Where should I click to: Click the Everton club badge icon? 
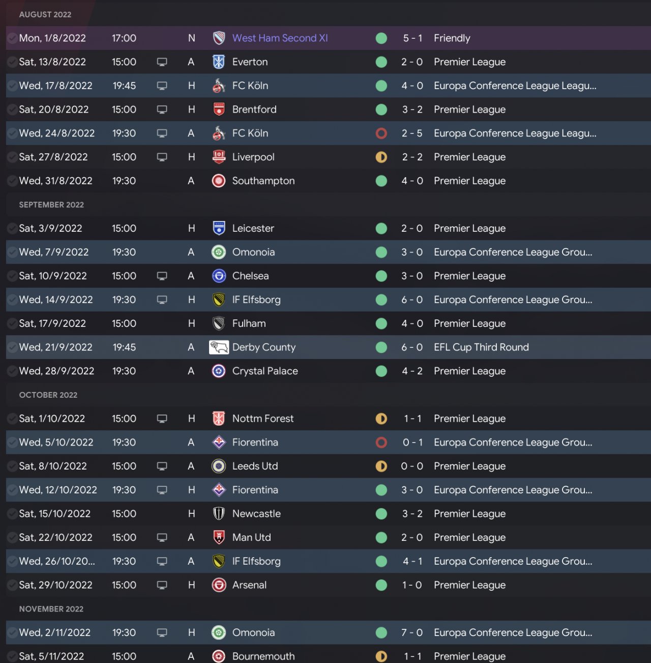tap(219, 62)
